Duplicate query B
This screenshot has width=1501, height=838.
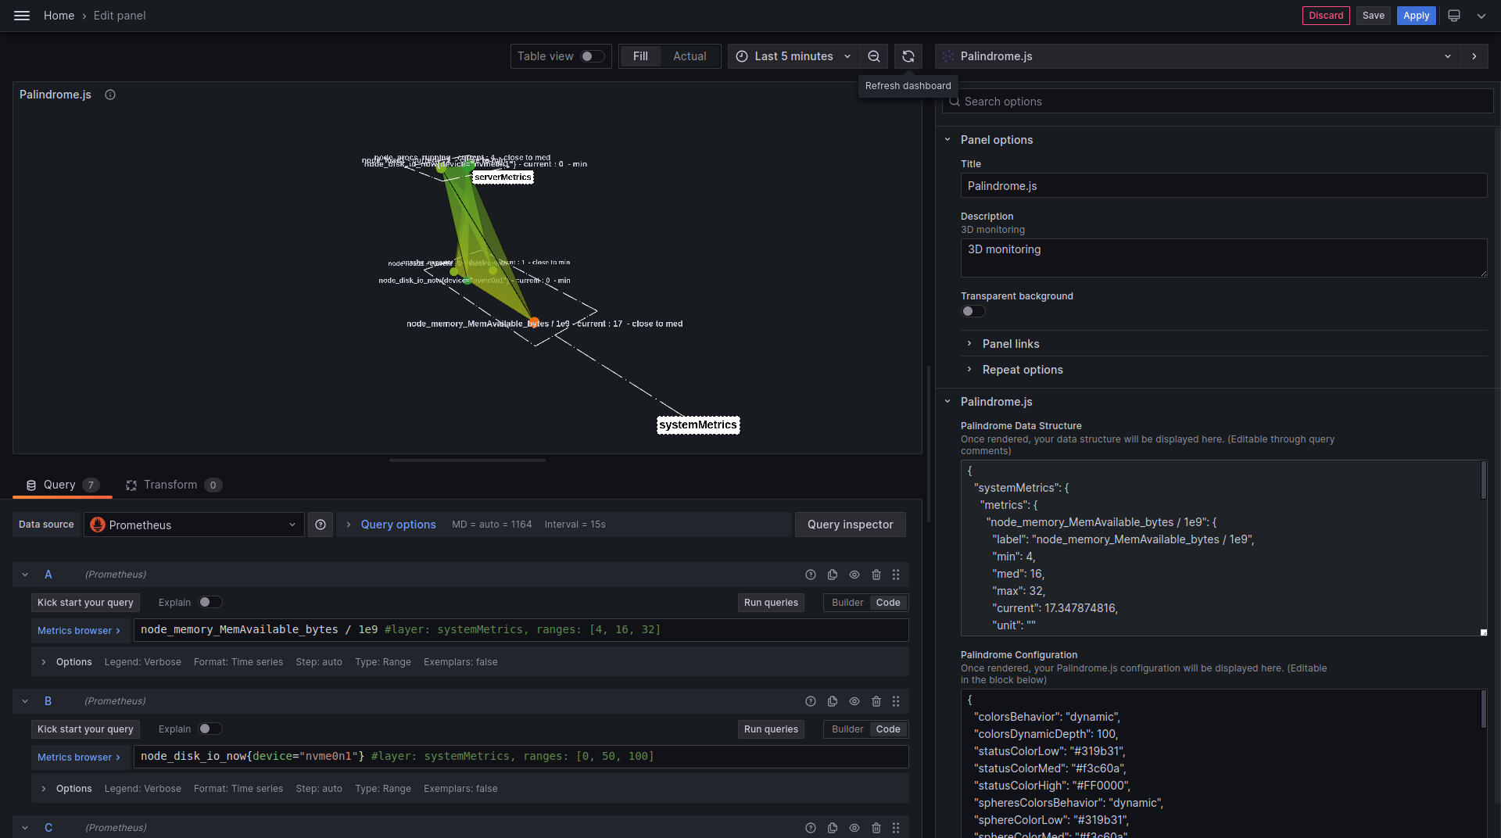point(833,701)
